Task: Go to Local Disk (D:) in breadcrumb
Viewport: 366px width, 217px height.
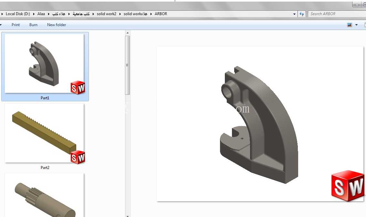Action: pyautogui.click(x=18, y=14)
